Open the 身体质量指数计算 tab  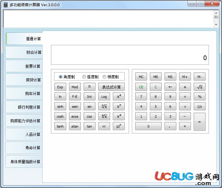click(24, 161)
